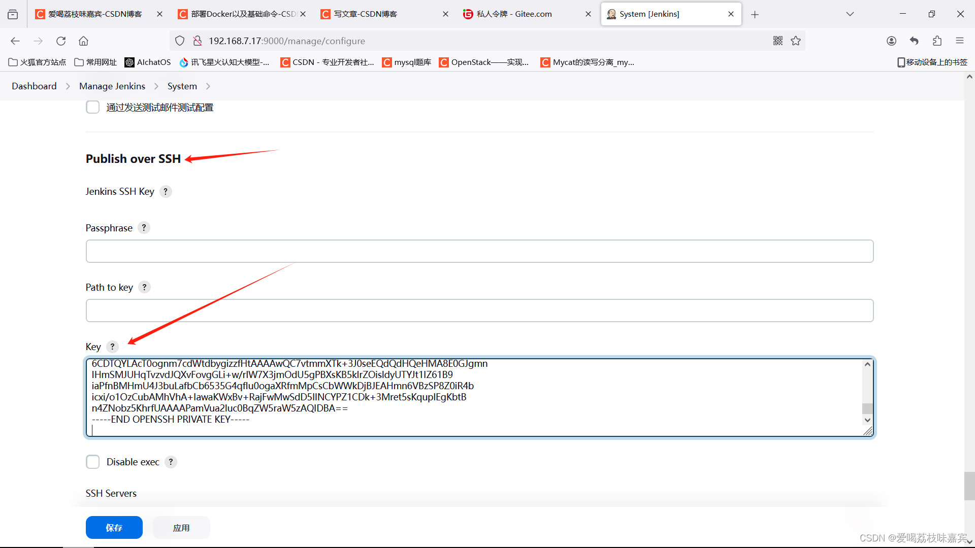Open the tab overview icon at top-left

coord(13,14)
